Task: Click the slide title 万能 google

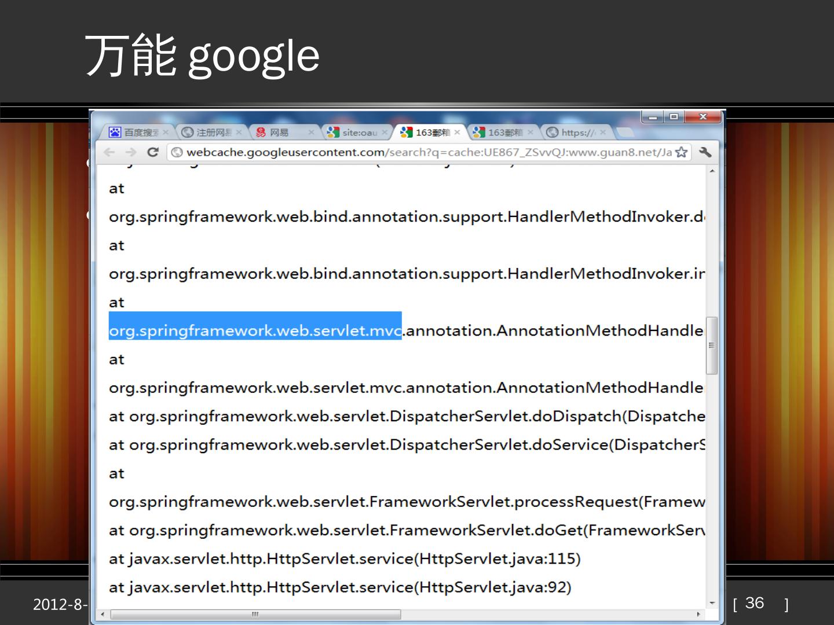Action: tap(203, 56)
